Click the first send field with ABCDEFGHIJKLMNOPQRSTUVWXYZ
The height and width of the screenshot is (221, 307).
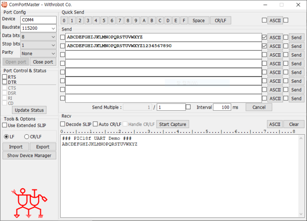point(164,38)
